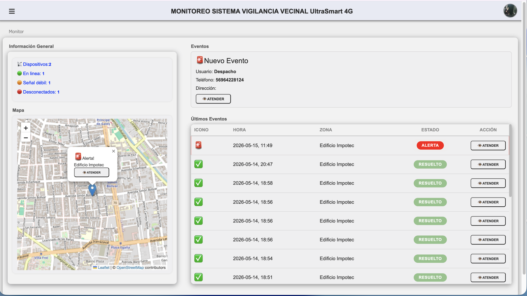Select the blue map location marker
Viewport: 527px width, 296px height.
pyautogui.click(x=92, y=190)
